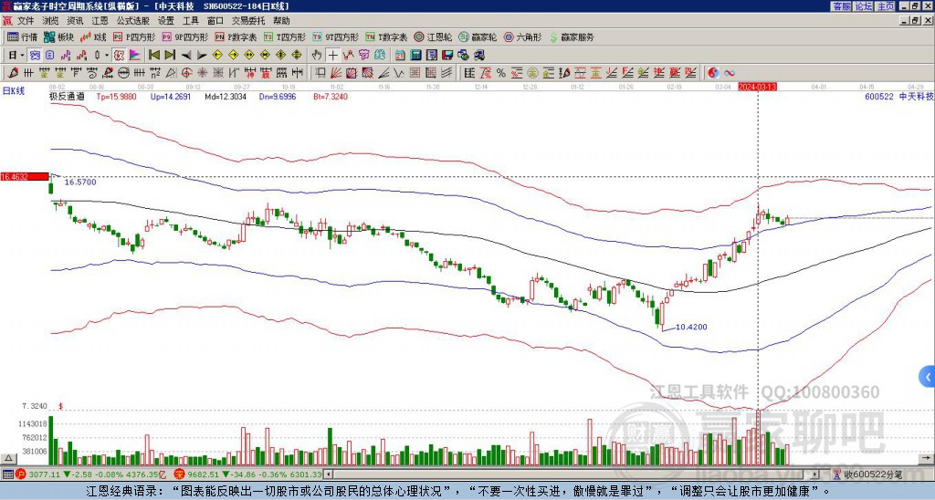
Task: Click the Md=12.3034 value
Action: [x=226, y=96]
